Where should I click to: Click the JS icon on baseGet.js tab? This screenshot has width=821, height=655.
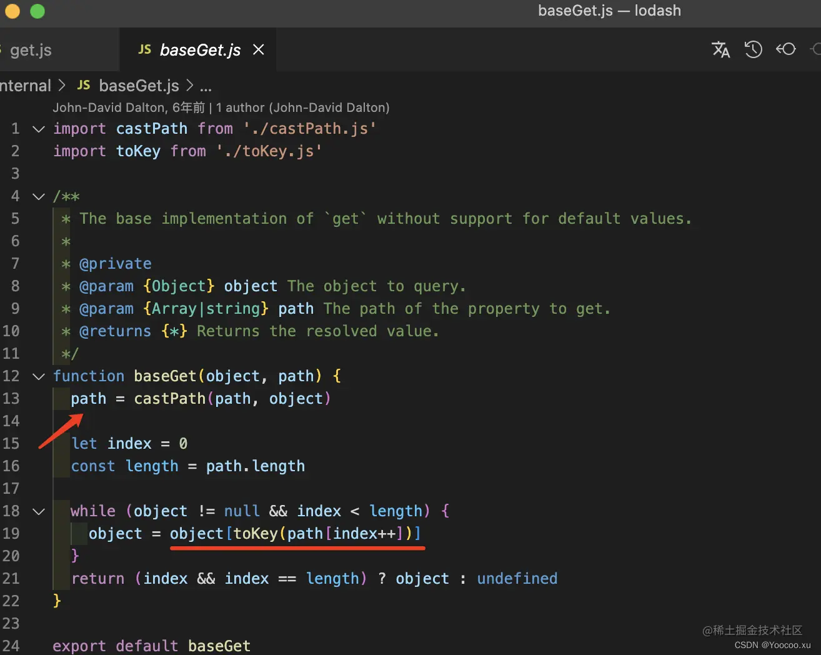point(144,49)
